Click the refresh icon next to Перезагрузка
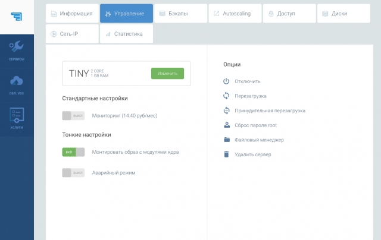The image size is (381, 240). point(226,96)
